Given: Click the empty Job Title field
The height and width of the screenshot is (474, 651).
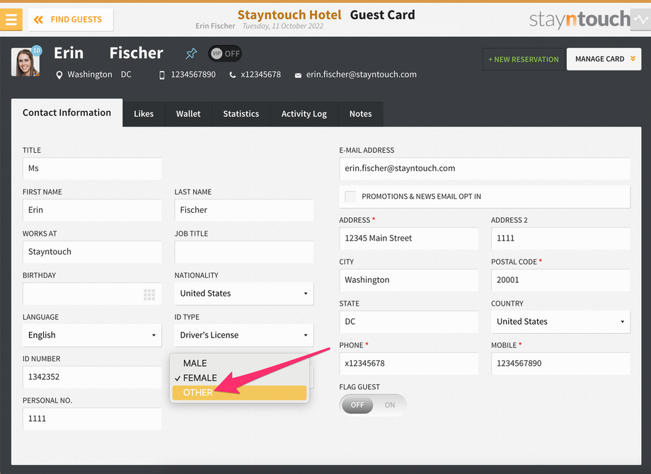Looking at the screenshot, I should pos(243,252).
